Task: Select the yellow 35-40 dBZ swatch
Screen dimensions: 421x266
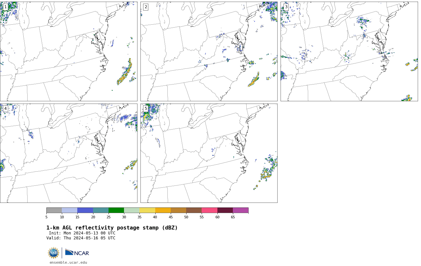Action: tap(147, 210)
